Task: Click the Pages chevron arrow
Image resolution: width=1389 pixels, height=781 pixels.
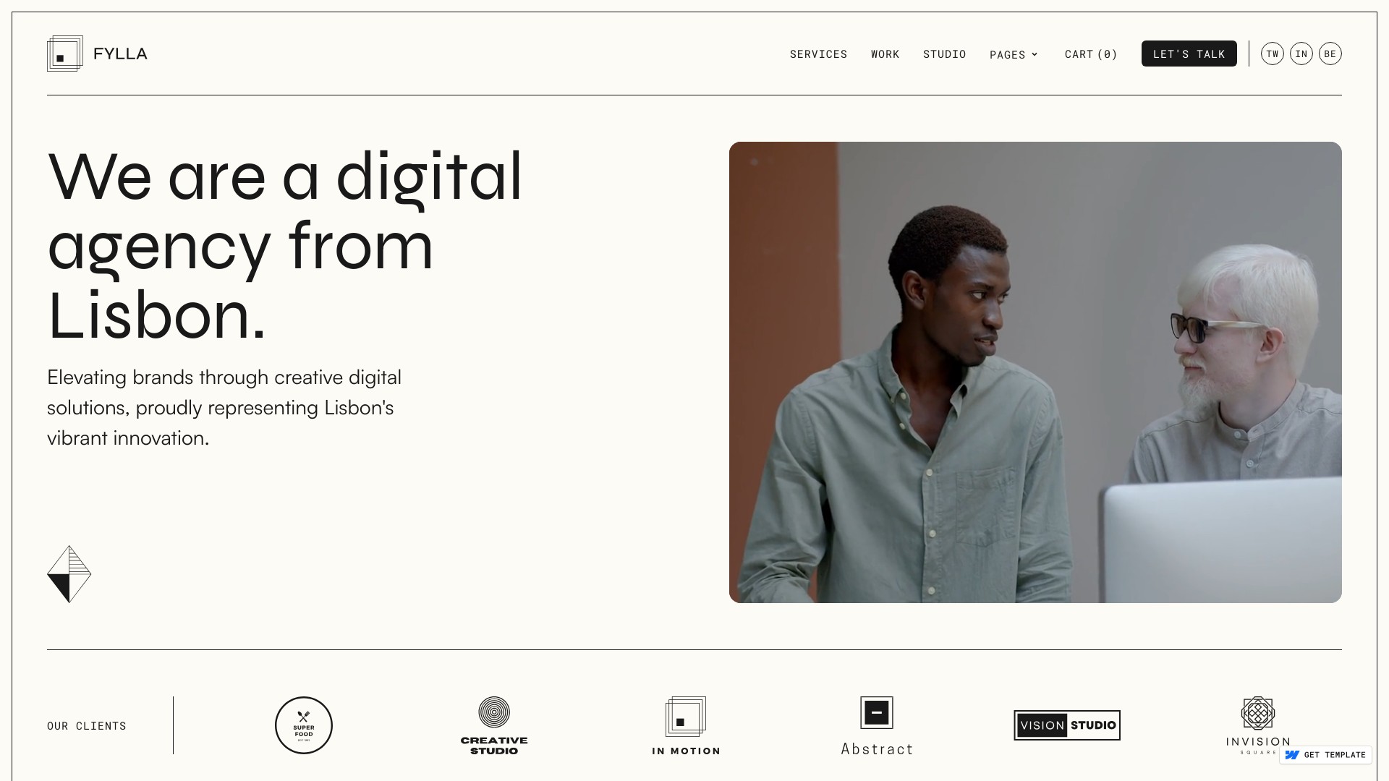Action: 1035,54
